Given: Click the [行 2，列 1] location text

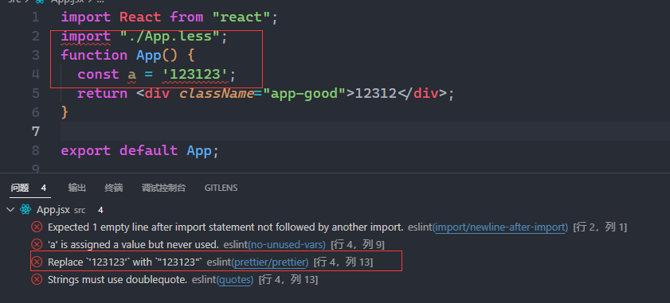Looking at the screenshot, I should coord(600,227).
